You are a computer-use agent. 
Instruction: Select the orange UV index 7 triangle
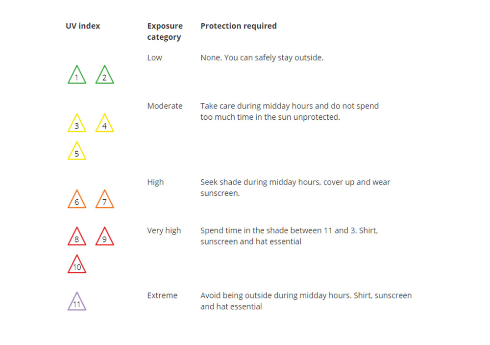(105, 199)
